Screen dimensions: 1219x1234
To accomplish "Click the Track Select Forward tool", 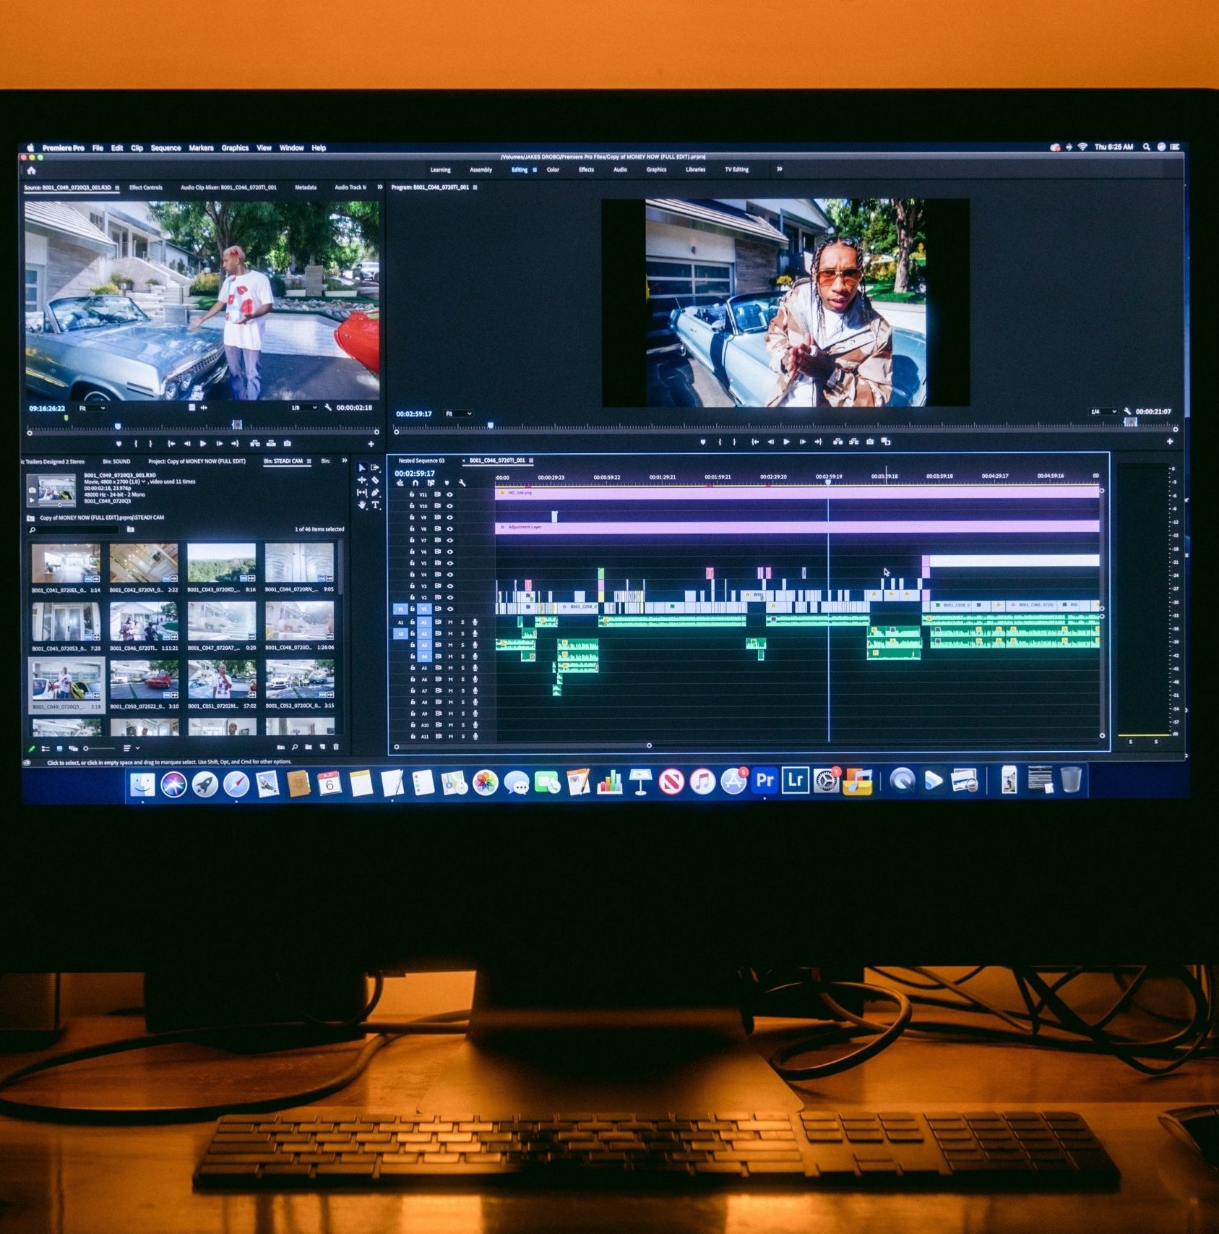I will pos(375,468).
